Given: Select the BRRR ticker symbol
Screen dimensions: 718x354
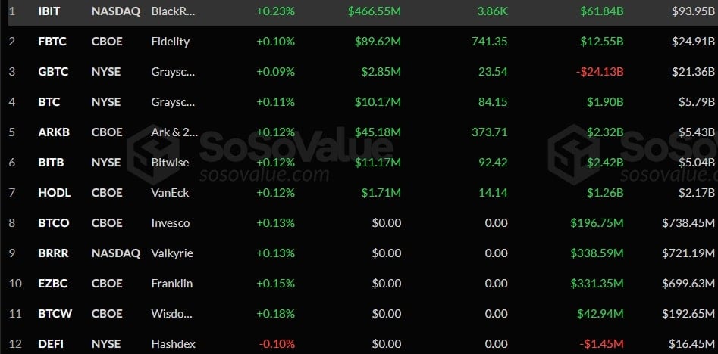Looking at the screenshot, I should [54, 253].
